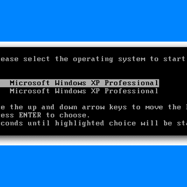Click the word 'arrow' in the instructions
Image resolution: width=187 pixels, height=187 pixels.
(93, 108)
